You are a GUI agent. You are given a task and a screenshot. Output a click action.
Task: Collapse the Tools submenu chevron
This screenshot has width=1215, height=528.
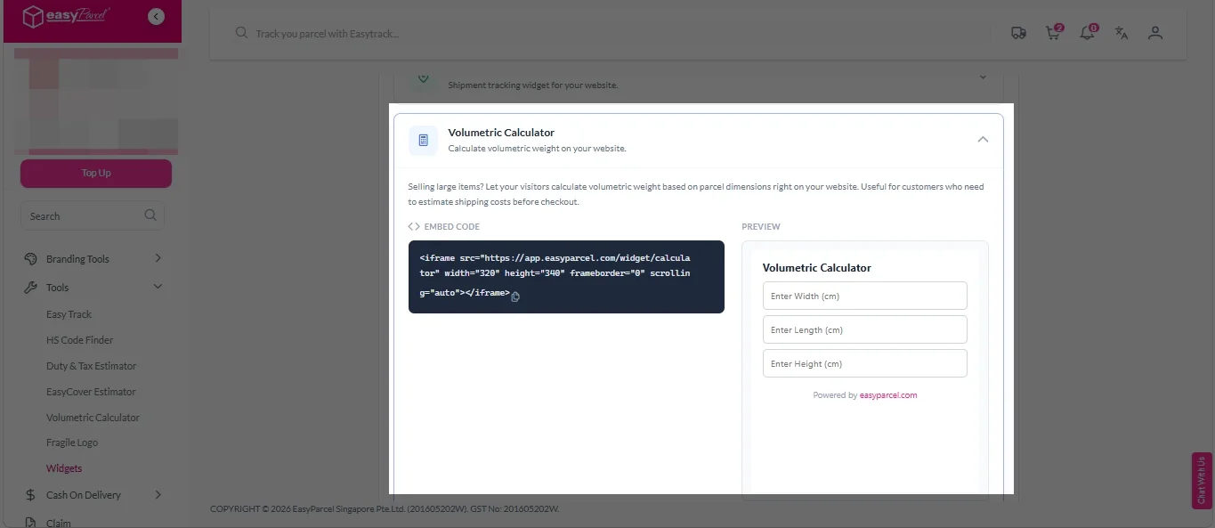click(158, 287)
